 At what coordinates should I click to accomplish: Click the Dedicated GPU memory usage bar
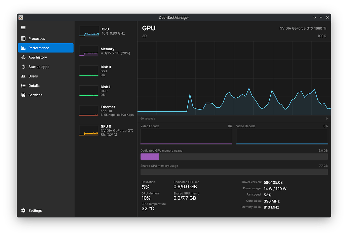click(234, 156)
